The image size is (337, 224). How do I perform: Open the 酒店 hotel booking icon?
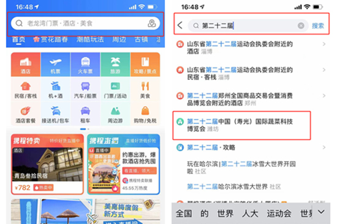26,65
